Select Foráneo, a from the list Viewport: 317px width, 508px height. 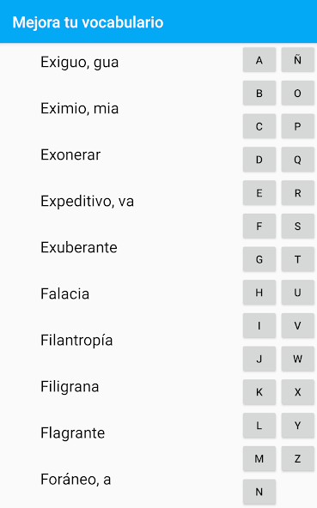(x=76, y=479)
